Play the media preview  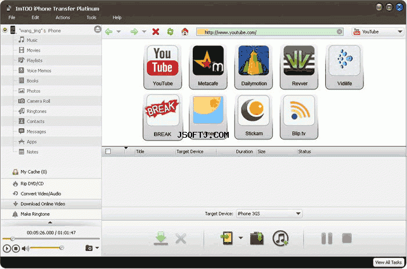click(7, 249)
